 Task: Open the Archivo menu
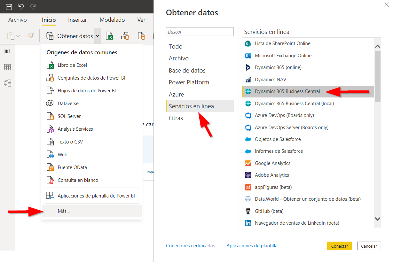(x=18, y=20)
